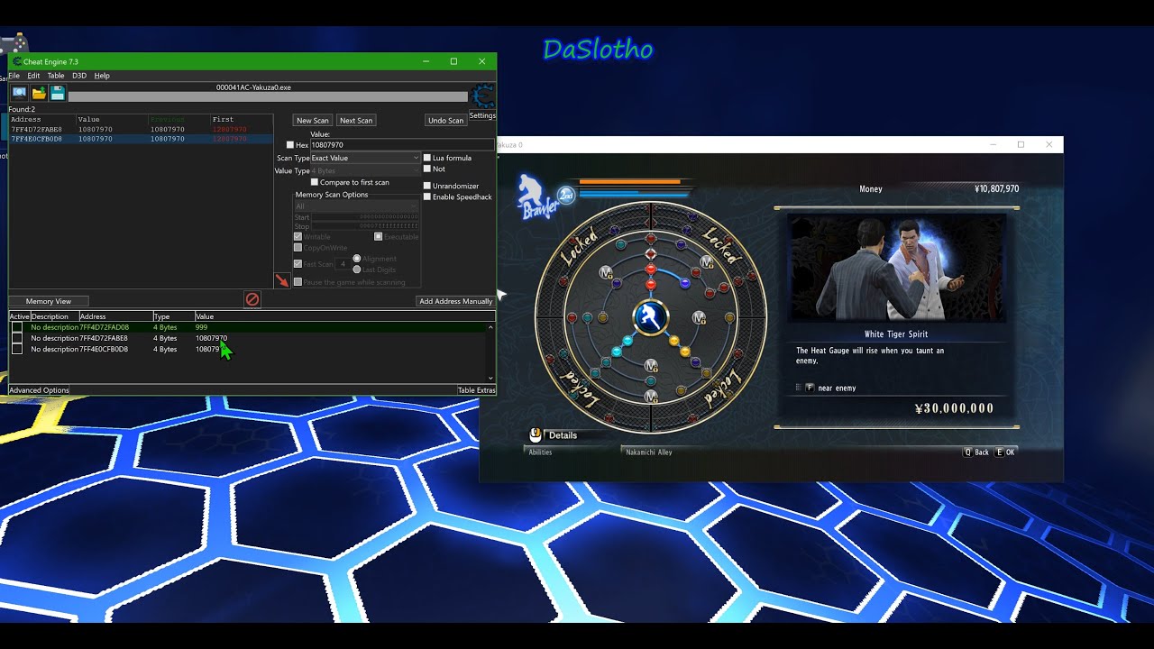
Task: Click the Brawler style logo in Yakuza 0
Action: click(x=537, y=197)
